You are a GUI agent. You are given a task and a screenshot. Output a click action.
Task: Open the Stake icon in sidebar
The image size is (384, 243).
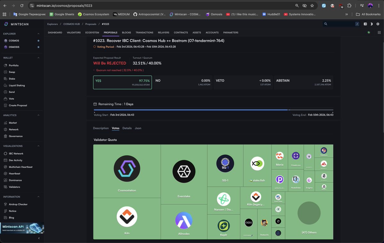coord(6,79)
